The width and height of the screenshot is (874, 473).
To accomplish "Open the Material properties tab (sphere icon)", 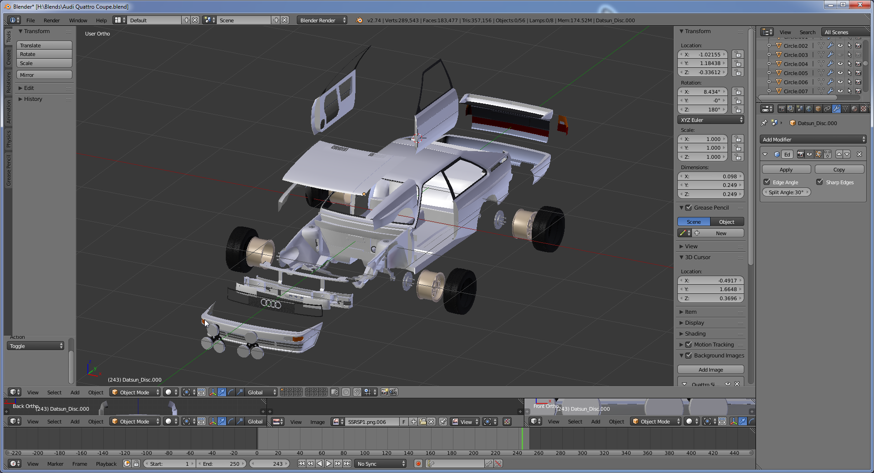I will (x=854, y=109).
